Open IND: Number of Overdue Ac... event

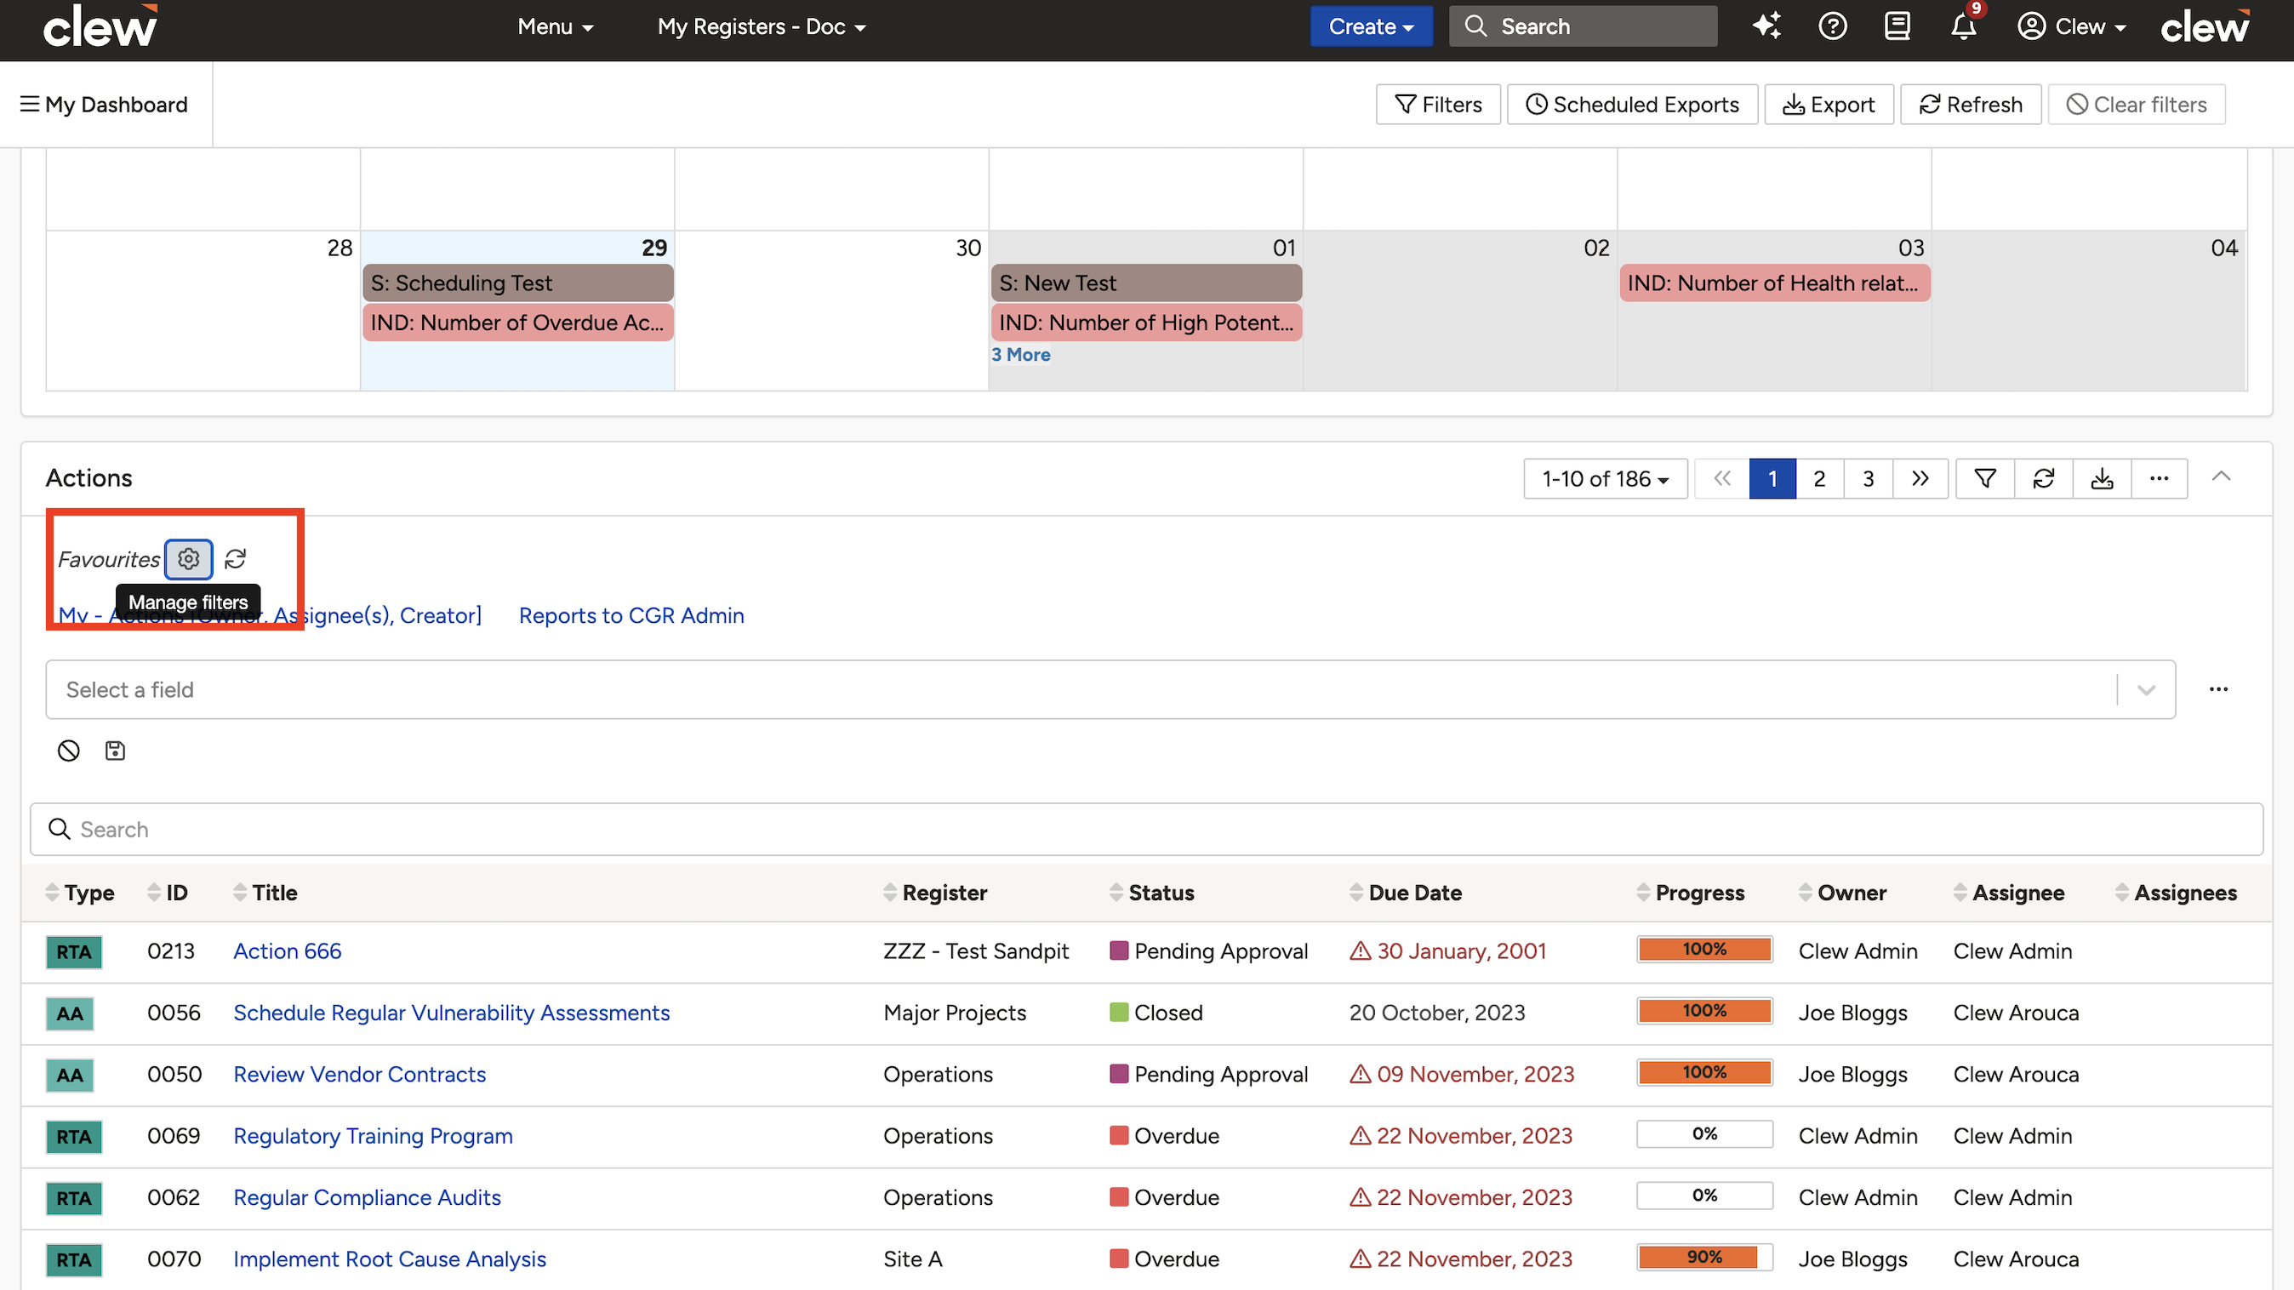point(517,322)
